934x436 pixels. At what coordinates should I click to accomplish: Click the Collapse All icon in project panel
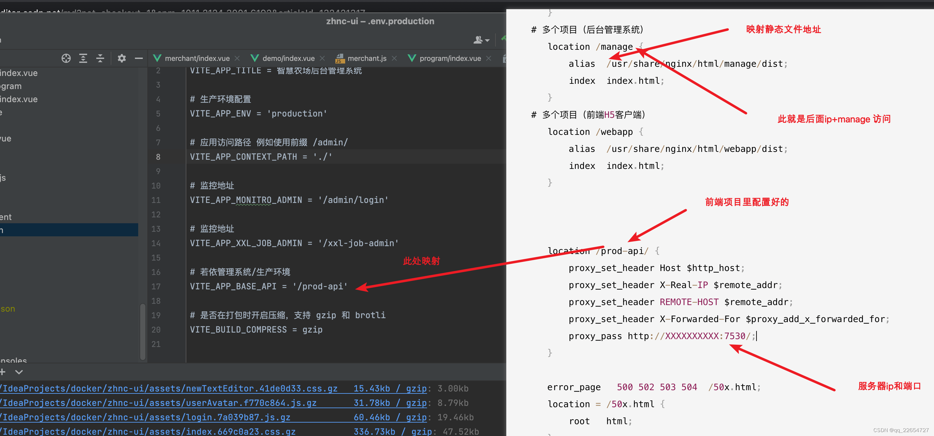click(100, 58)
